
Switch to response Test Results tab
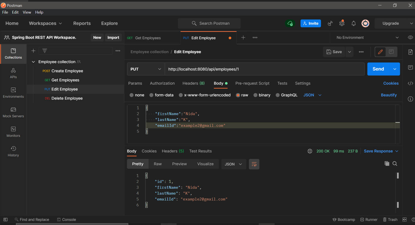[200, 151]
